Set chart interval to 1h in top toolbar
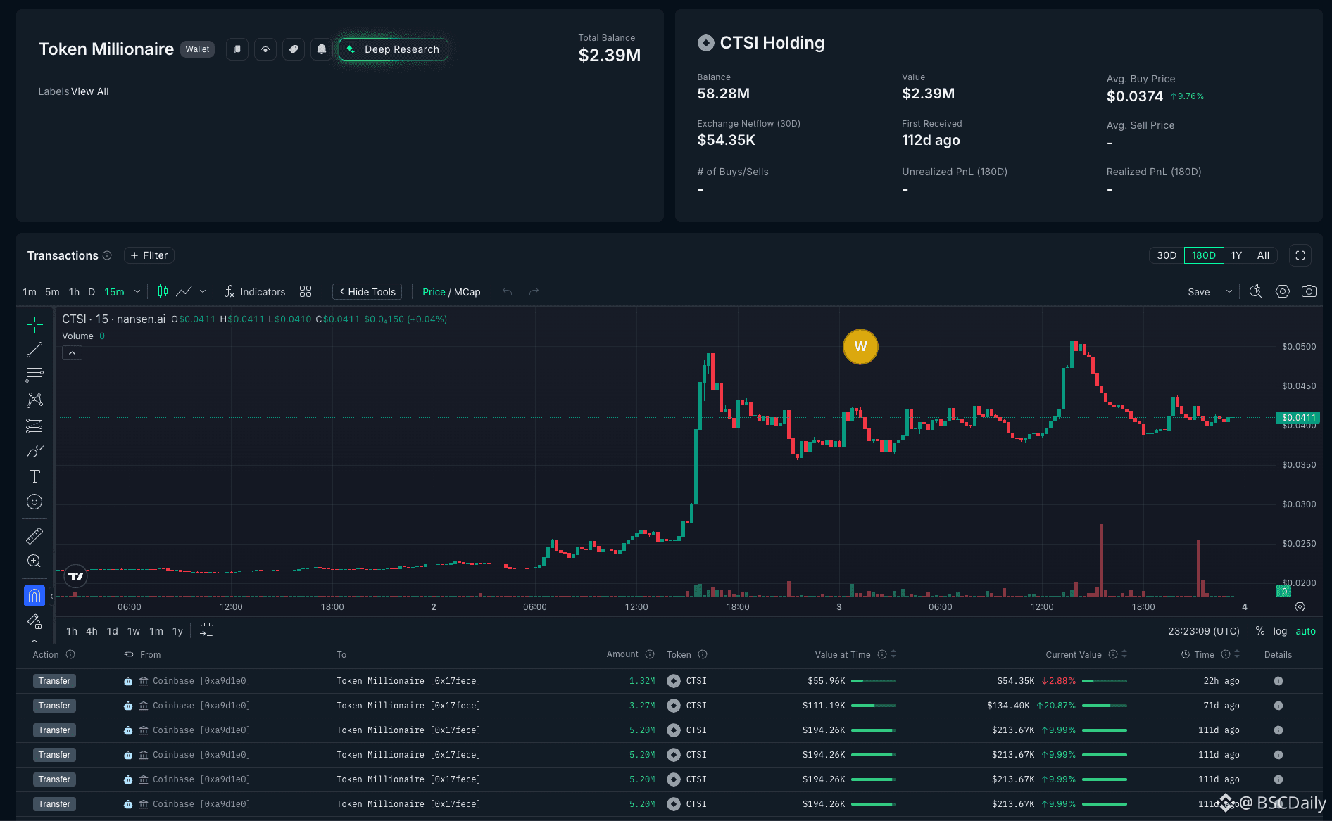The image size is (1332, 821). pyautogui.click(x=74, y=292)
